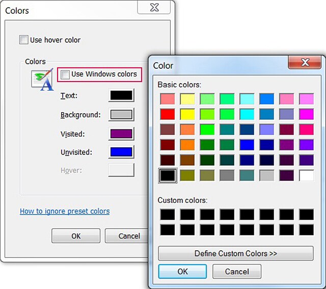Pick the lavender-blue swatch in the third row
The width and height of the screenshot is (326, 289).
click(267, 129)
